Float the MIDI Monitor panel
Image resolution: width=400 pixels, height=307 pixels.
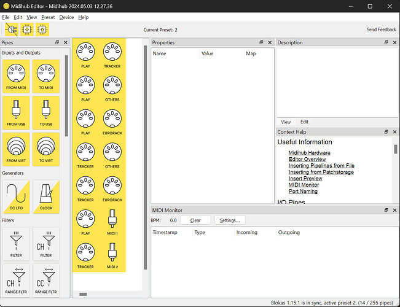click(386, 210)
